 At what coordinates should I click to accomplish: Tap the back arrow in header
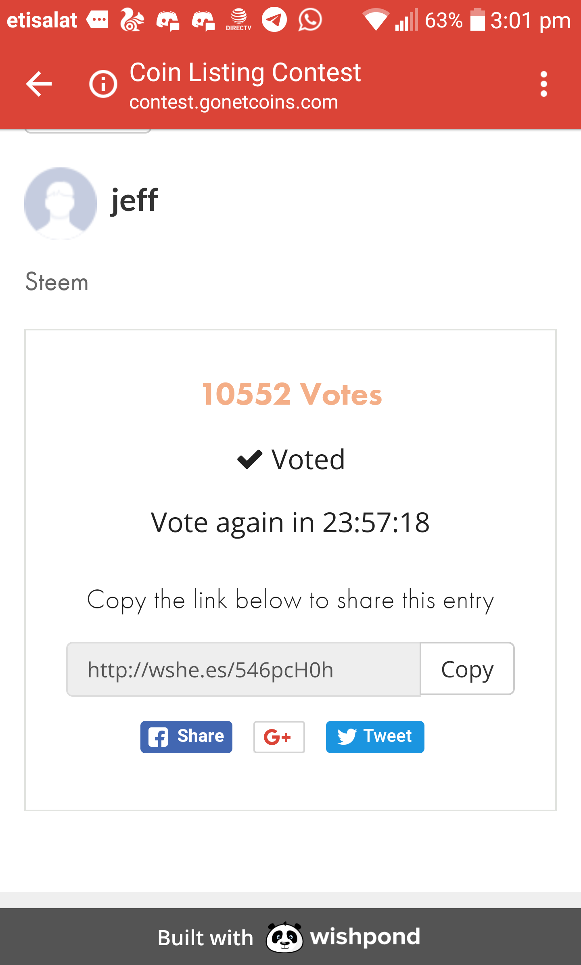point(39,84)
